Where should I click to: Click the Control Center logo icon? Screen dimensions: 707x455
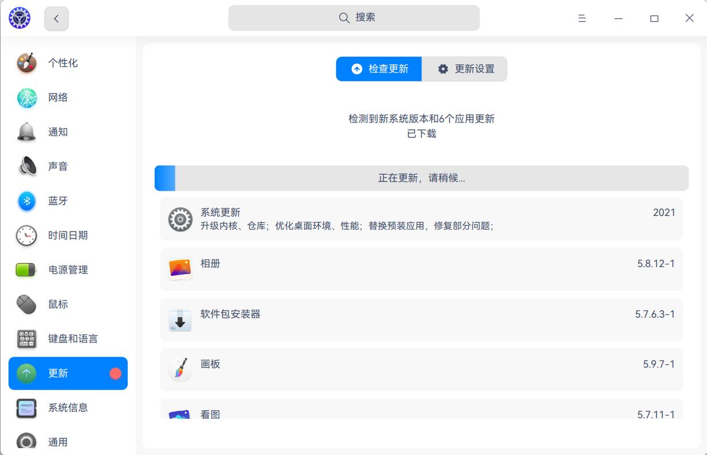point(20,18)
